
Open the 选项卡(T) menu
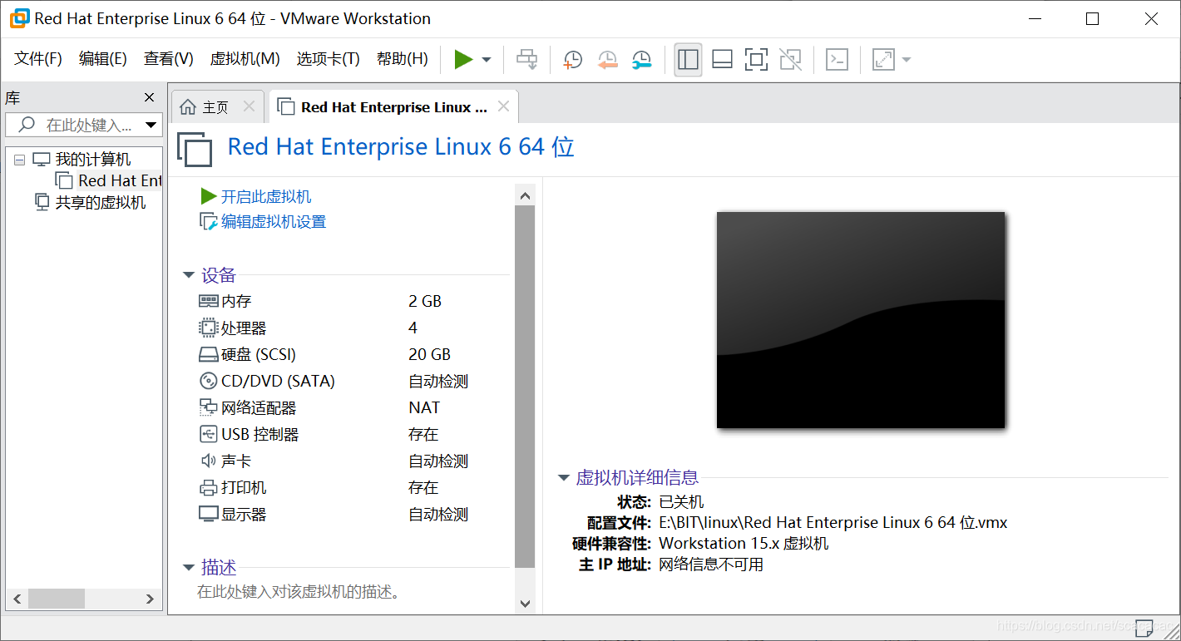pyautogui.click(x=328, y=58)
